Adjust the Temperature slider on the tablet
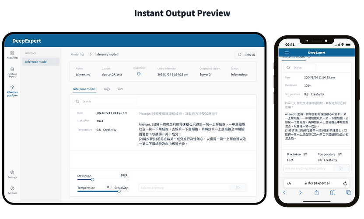The height and width of the screenshot is (219, 364). point(119,191)
